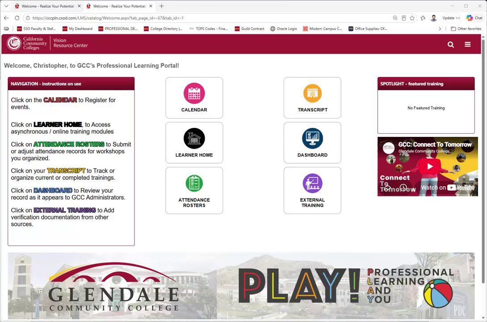
Task: Reload the page with the refresh button
Action: point(17,18)
